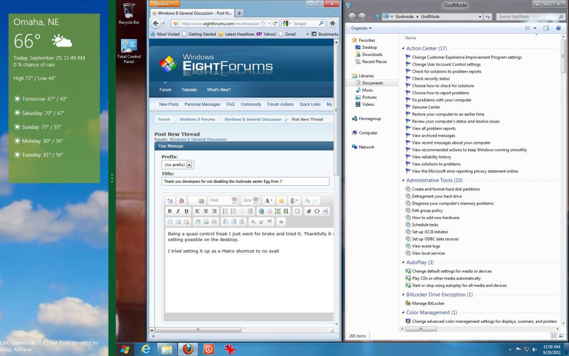Click the HTML angle brackets icon
Image resolution: width=569 pixels, height=356 pixels.
pyautogui.click(x=317, y=211)
